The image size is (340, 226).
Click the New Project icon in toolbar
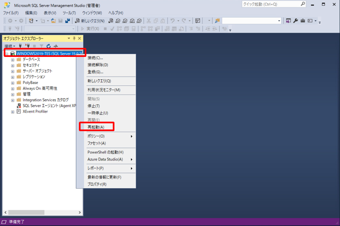31,21
